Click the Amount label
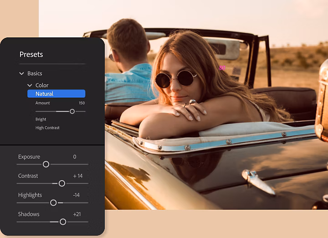The image size is (328, 238). (43, 103)
